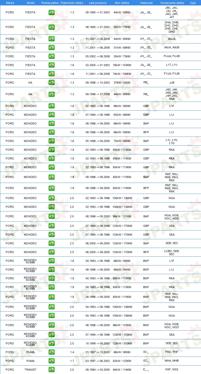The image size is (201, 374).
Task: Click petrol fuel icon in Mondeo Kombi L1F row
Action: (x=51, y=261)
